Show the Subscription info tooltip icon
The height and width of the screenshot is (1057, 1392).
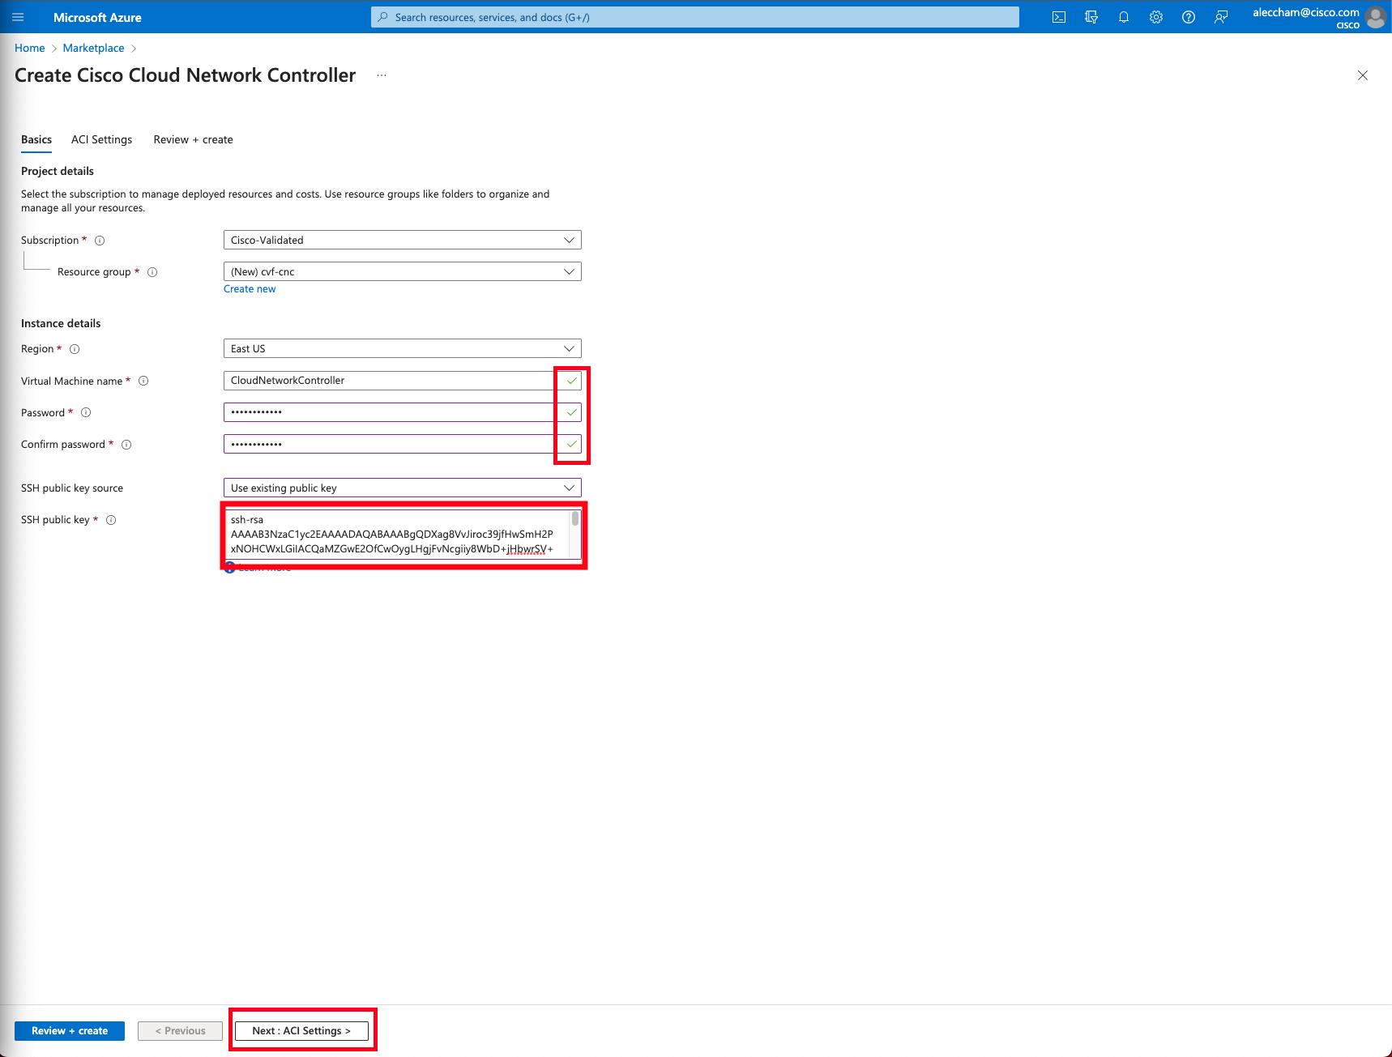pos(100,241)
